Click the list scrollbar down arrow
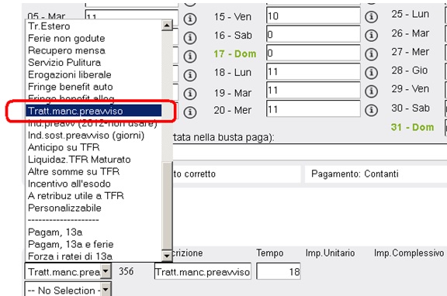This screenshot has height=296, width=447. pyautogui.click(x=167, y=256)
